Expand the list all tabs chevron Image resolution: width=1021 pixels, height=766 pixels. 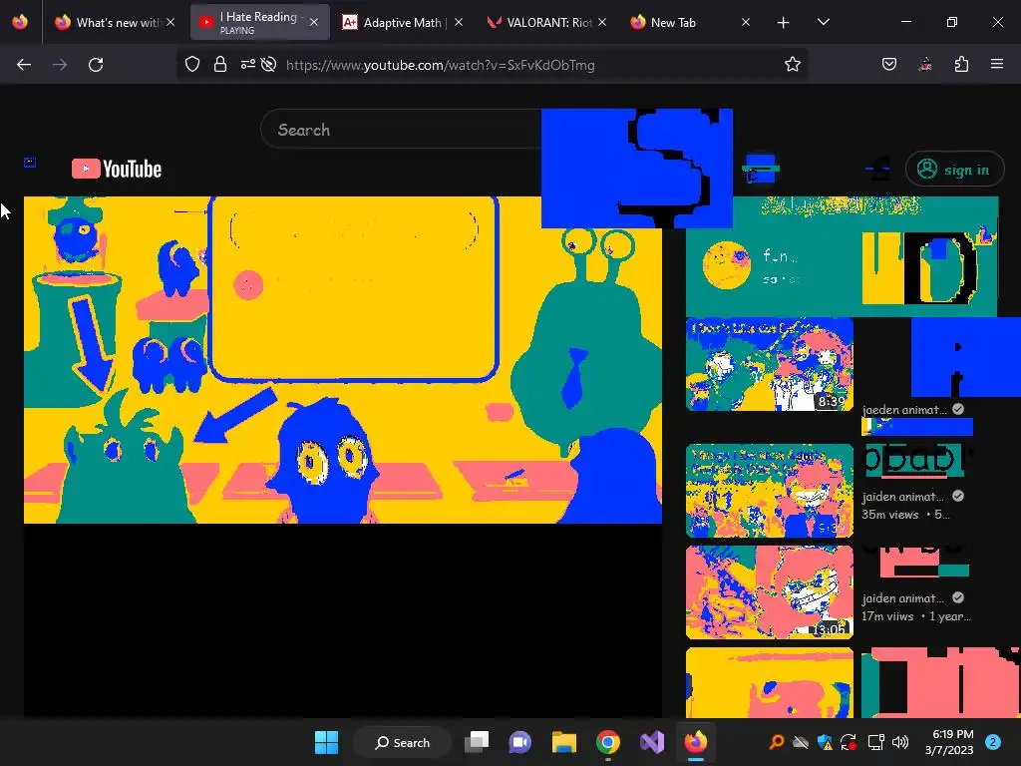(823, 22)
